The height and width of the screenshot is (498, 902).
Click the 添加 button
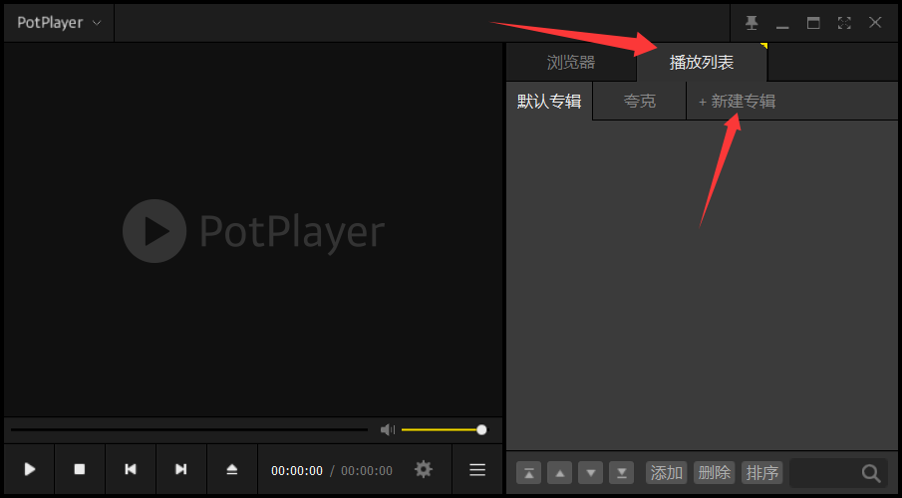667,473
